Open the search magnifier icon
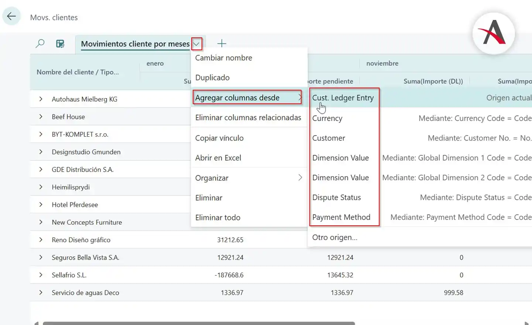This screenshot has height=325, width=532. [x=40, y=44]
